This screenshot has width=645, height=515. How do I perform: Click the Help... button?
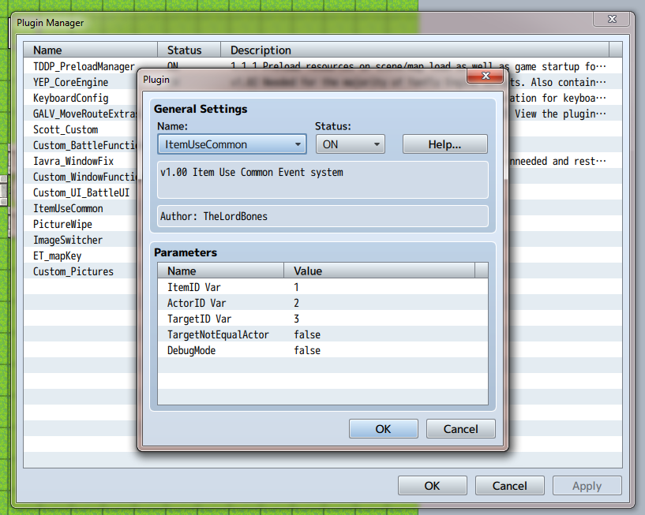point(444,144)
